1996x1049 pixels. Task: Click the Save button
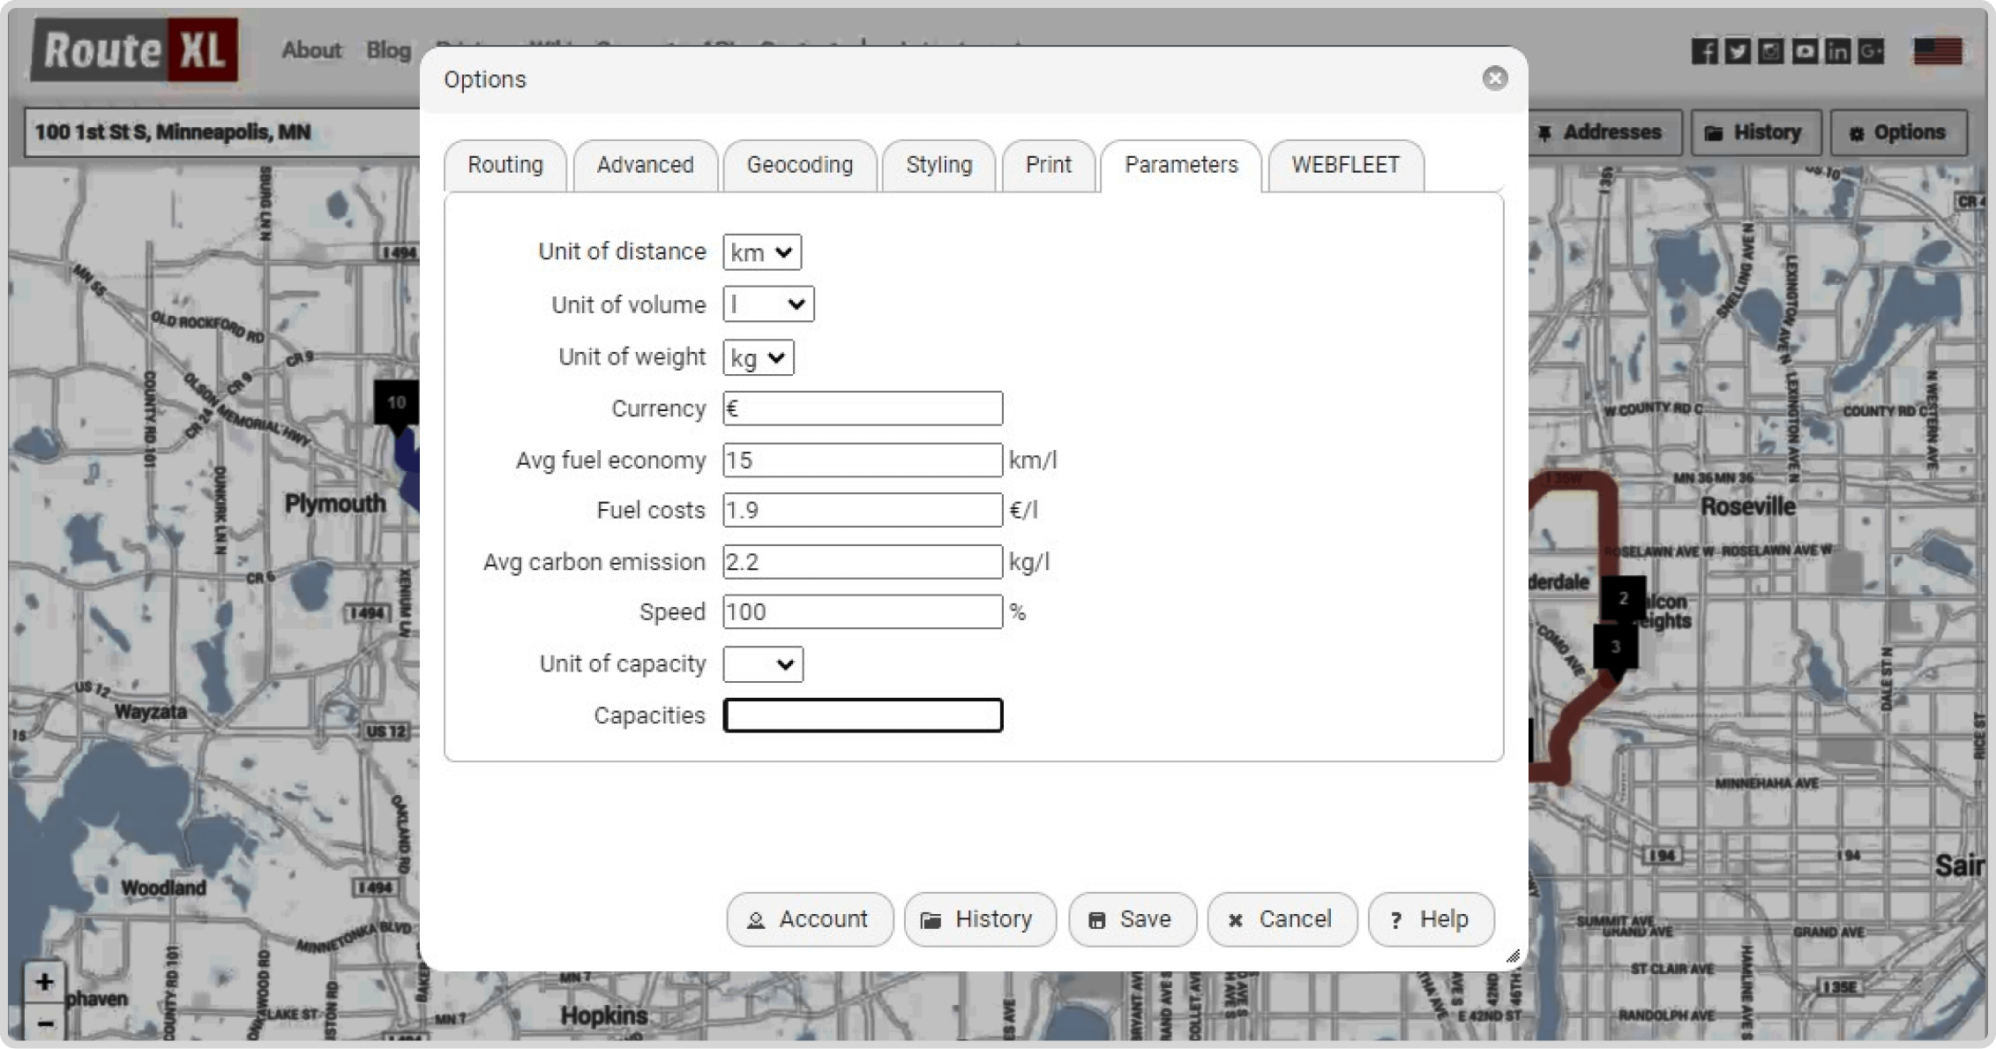[x=1129, y=918]
